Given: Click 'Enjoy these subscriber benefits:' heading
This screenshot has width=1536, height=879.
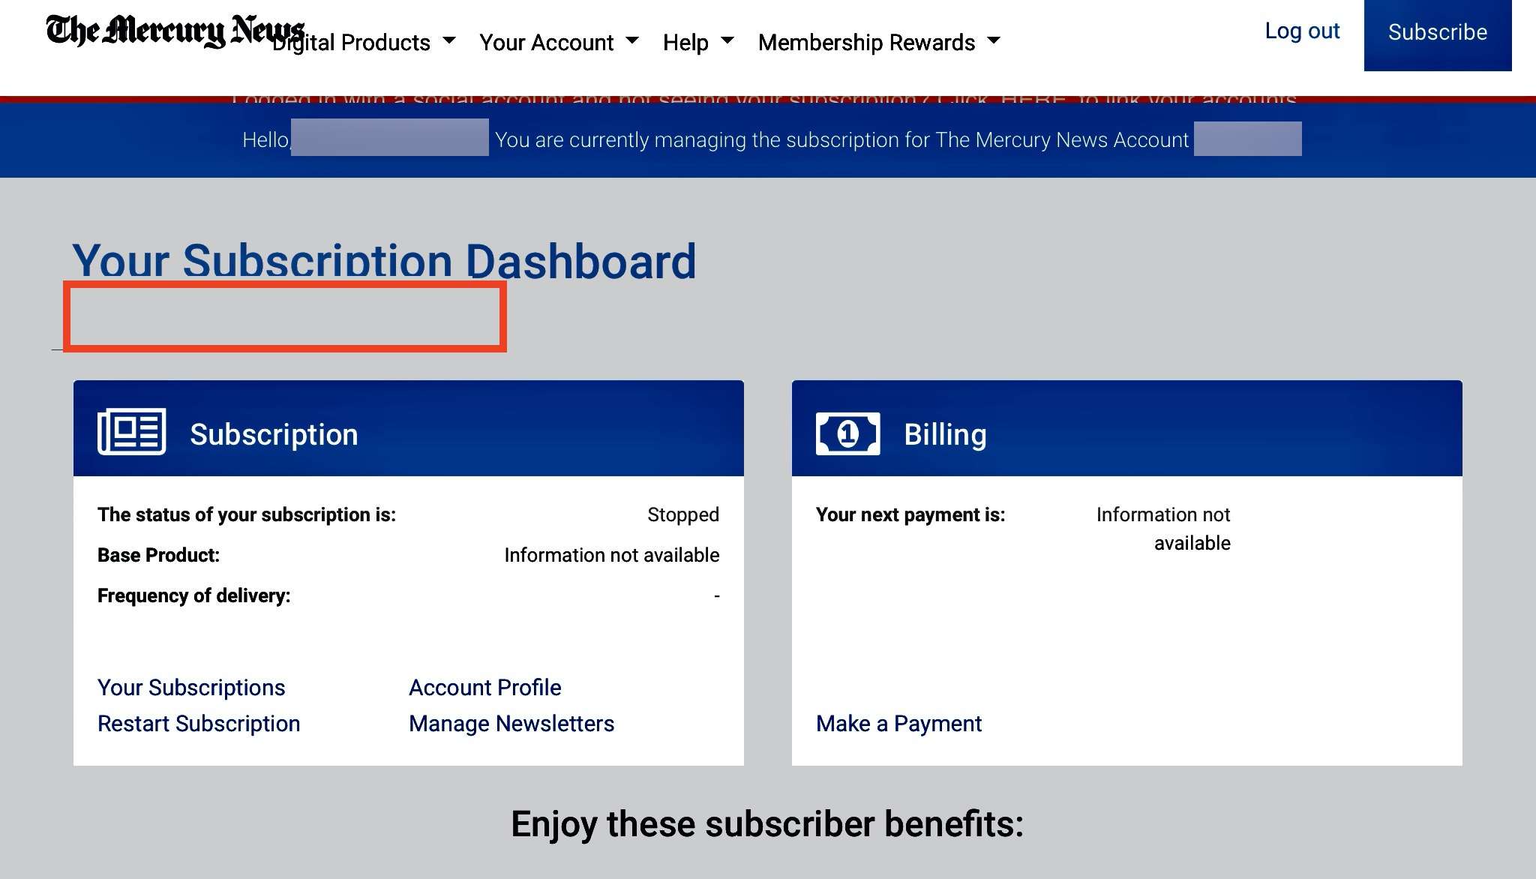Looking at the screenshot, I should [x=767, y=823].
